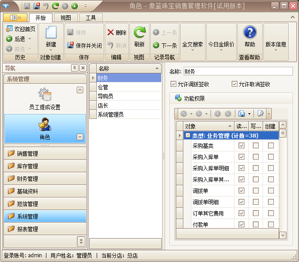Click the 删除 delete icon
This screenshot has height=262, width=299.
point(111,33)
